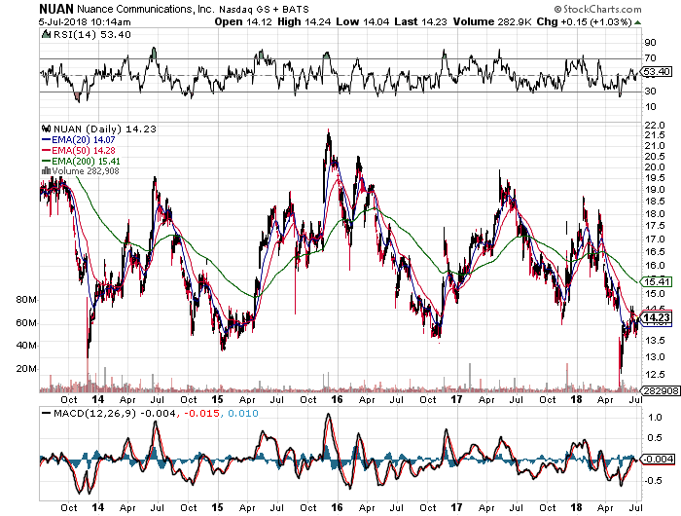The width and height of the screenshot is (681, 516).
Task: Click the Last 14.23 value in header
Action: click(x=420, y=21)
